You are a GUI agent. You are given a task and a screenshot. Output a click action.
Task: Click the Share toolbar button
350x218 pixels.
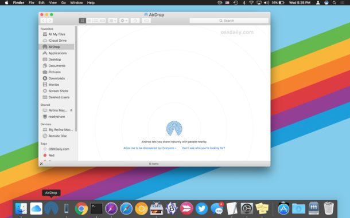[135, 21]
